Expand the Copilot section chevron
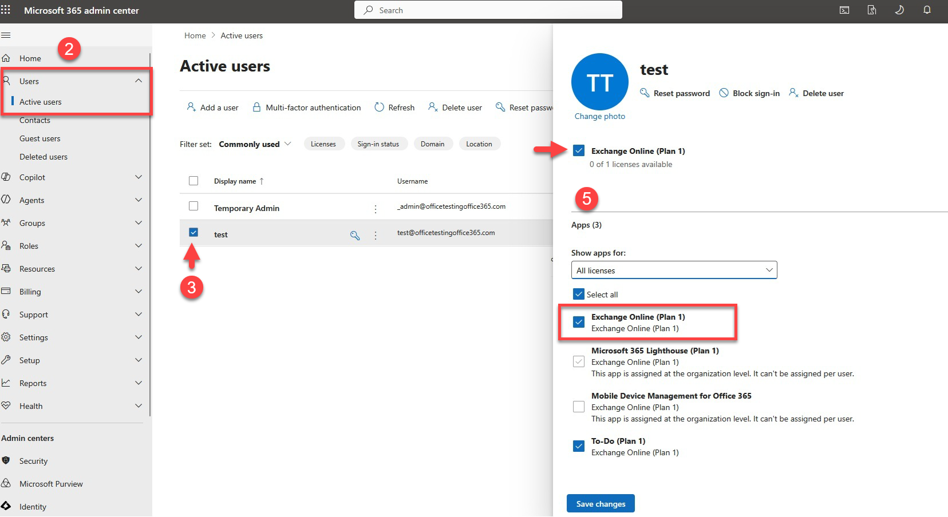 139,177
